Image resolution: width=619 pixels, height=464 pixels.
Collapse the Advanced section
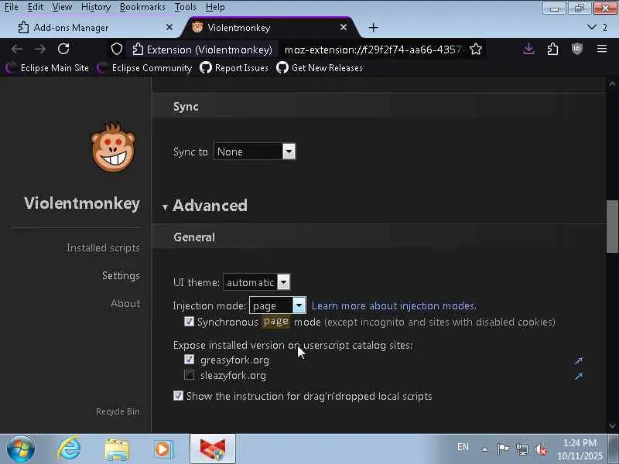(x=205, y=206)
